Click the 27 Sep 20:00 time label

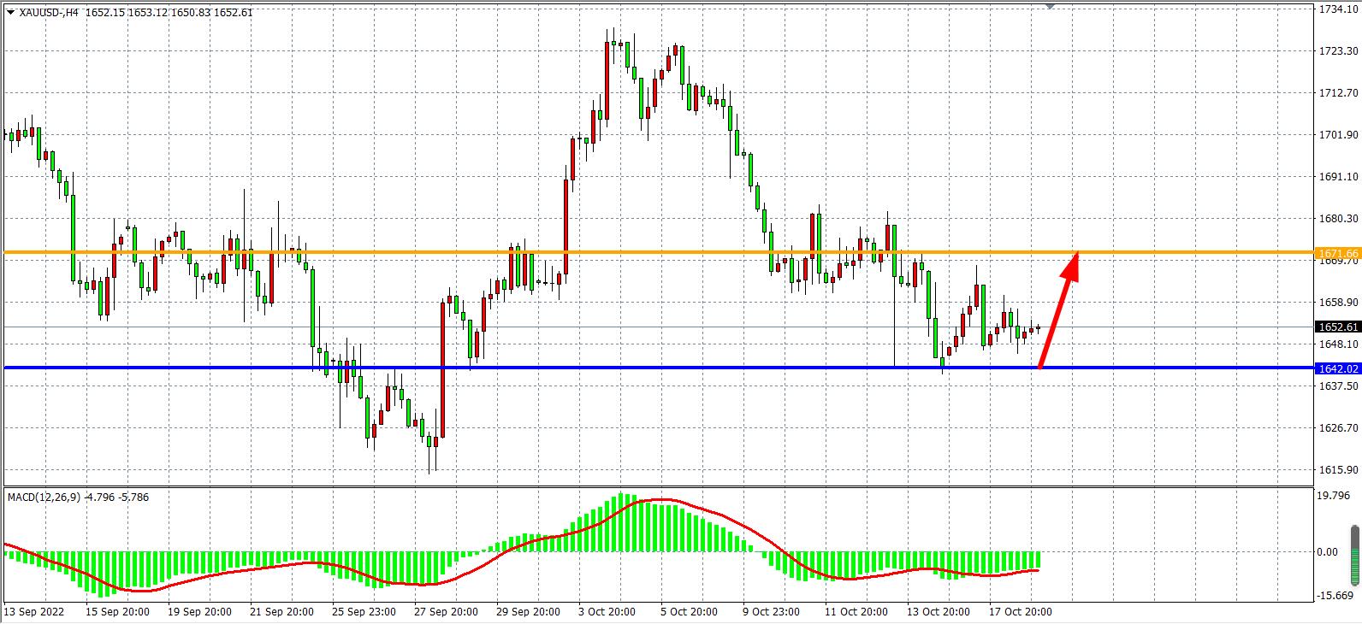click(443, 612)
